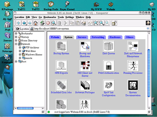Go forward with the Forward arrow
This screenshot has height=117, width=157.
click(30, 23)
